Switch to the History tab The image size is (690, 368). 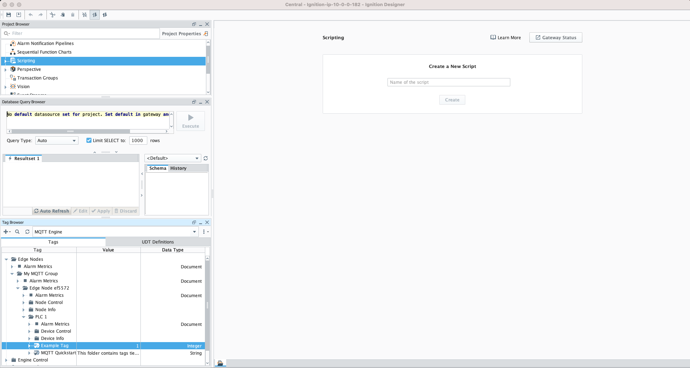pyautogui.click(x=178, y=168)
